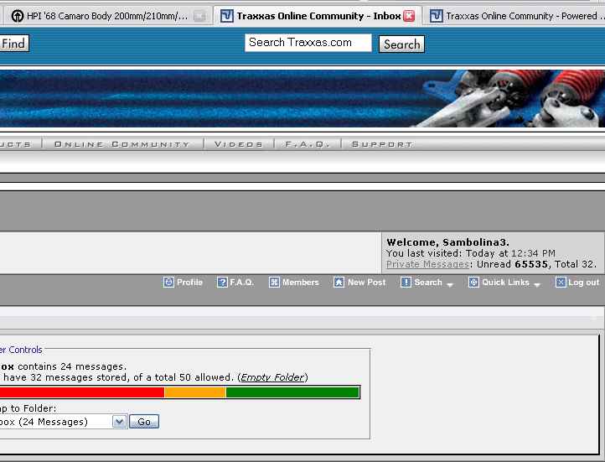Image resolution: width=605 pixels, height=462 pixels.
Task: Open the New Post link
Action: [x=366, y=283]
